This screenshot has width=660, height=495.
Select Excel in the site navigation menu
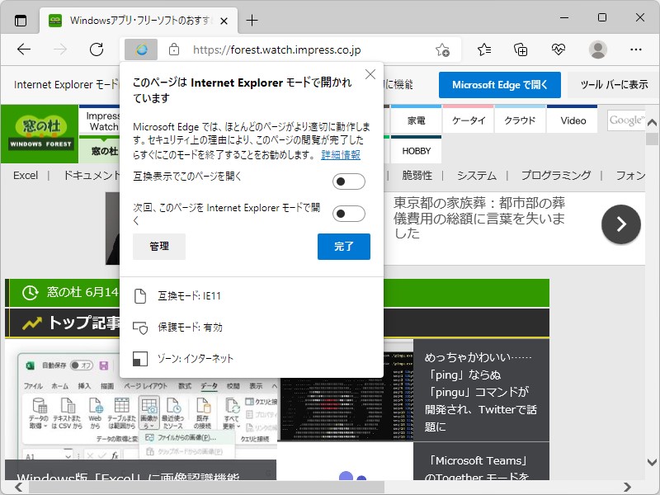click(25, 175)
